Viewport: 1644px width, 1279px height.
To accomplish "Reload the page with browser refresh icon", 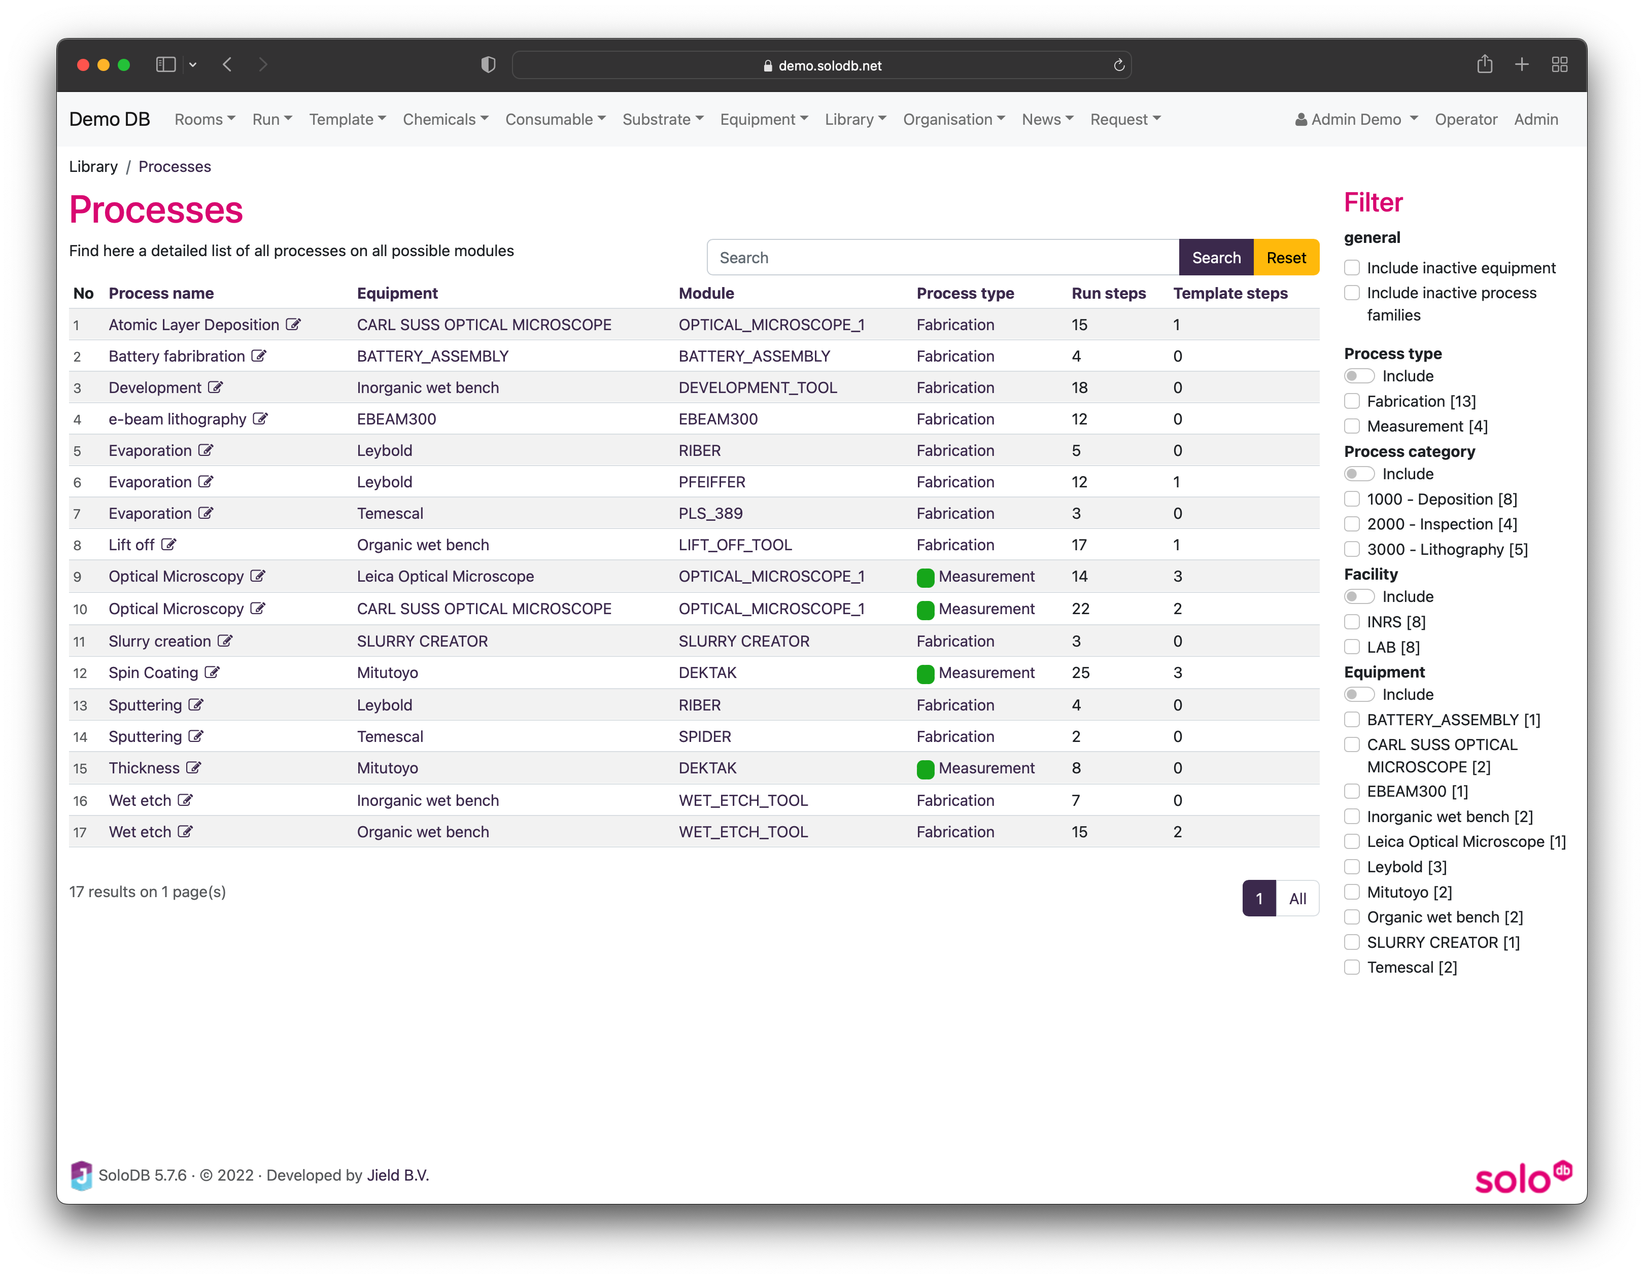I will [1119, 65].
